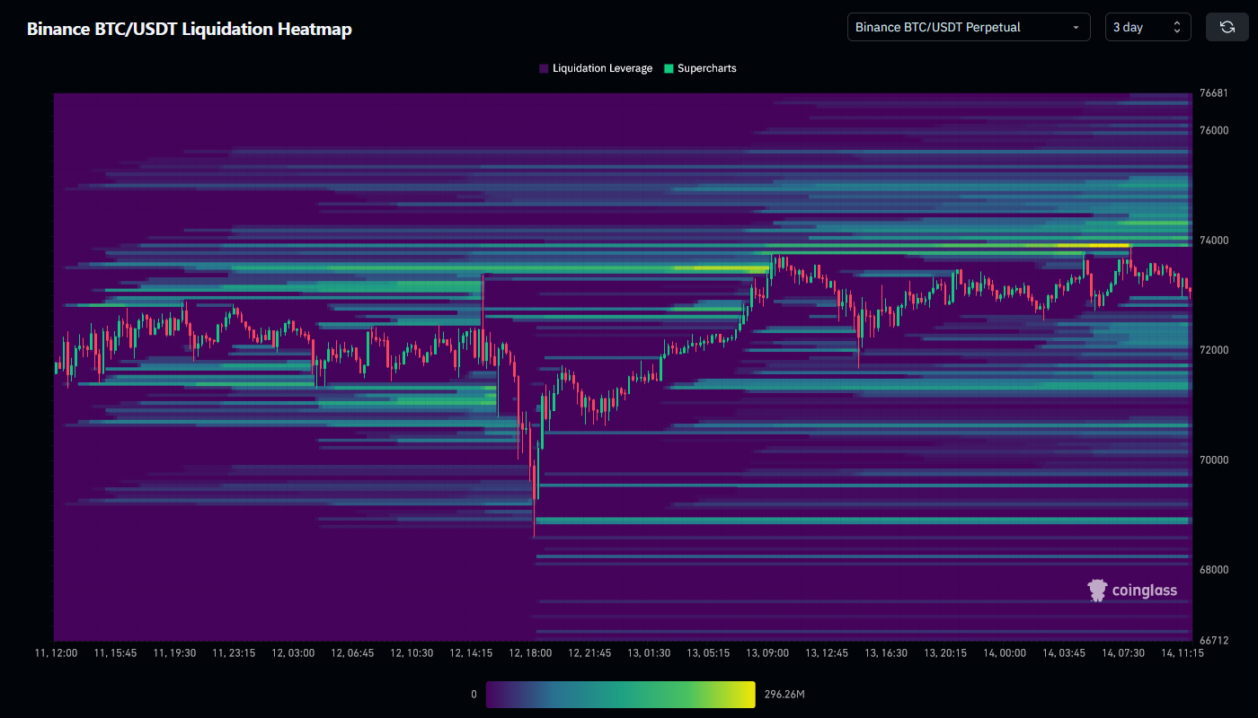Screen dimensions: 1258x718
Task: Click the 12, 14:15 time axis label
Action: tap(471, 653)
